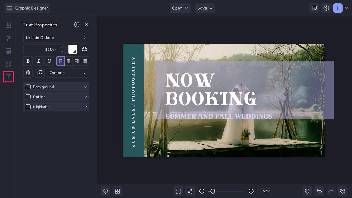Click the trash icon to delete text

28,73
